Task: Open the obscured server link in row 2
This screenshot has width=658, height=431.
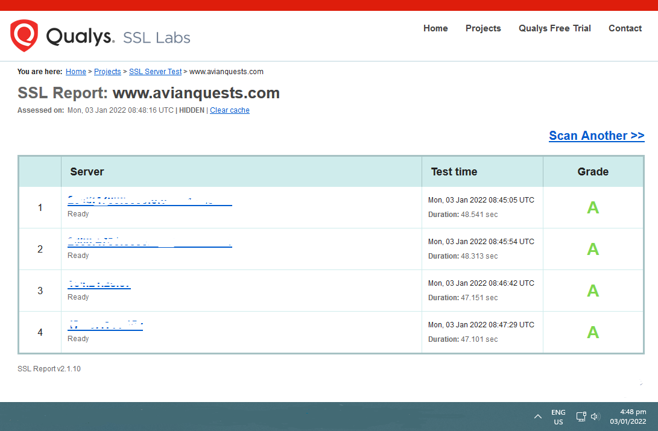Action: pyautogui.click(x=150, y=242)
